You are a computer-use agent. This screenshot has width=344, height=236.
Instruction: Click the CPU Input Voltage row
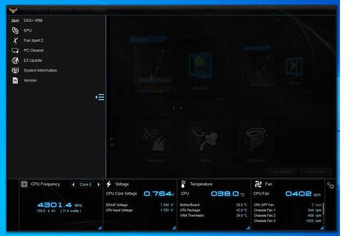pos(139,210)
